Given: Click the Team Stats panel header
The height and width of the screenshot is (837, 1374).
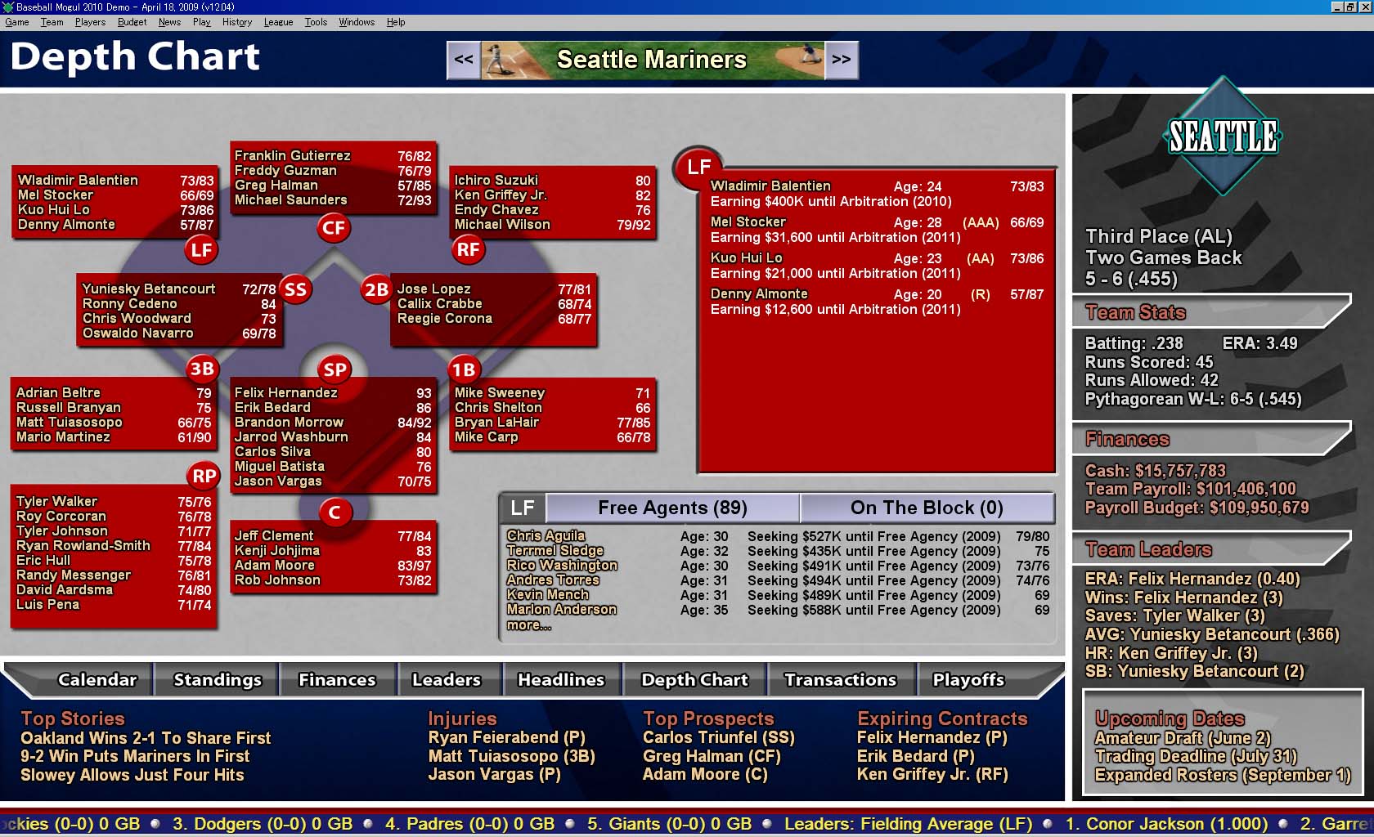Looking at the screenshot, I should (x=1211, y=312).
